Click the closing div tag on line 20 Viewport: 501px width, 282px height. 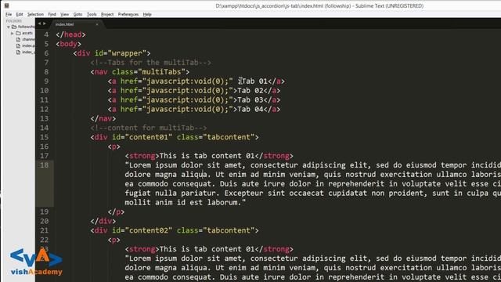pyautogui.click(x=103, y=221)
